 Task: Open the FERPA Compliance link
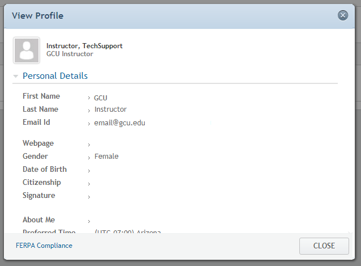pos(44,246)
